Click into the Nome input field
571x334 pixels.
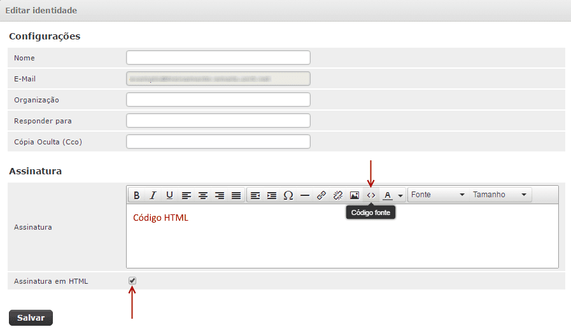(218, 58)
